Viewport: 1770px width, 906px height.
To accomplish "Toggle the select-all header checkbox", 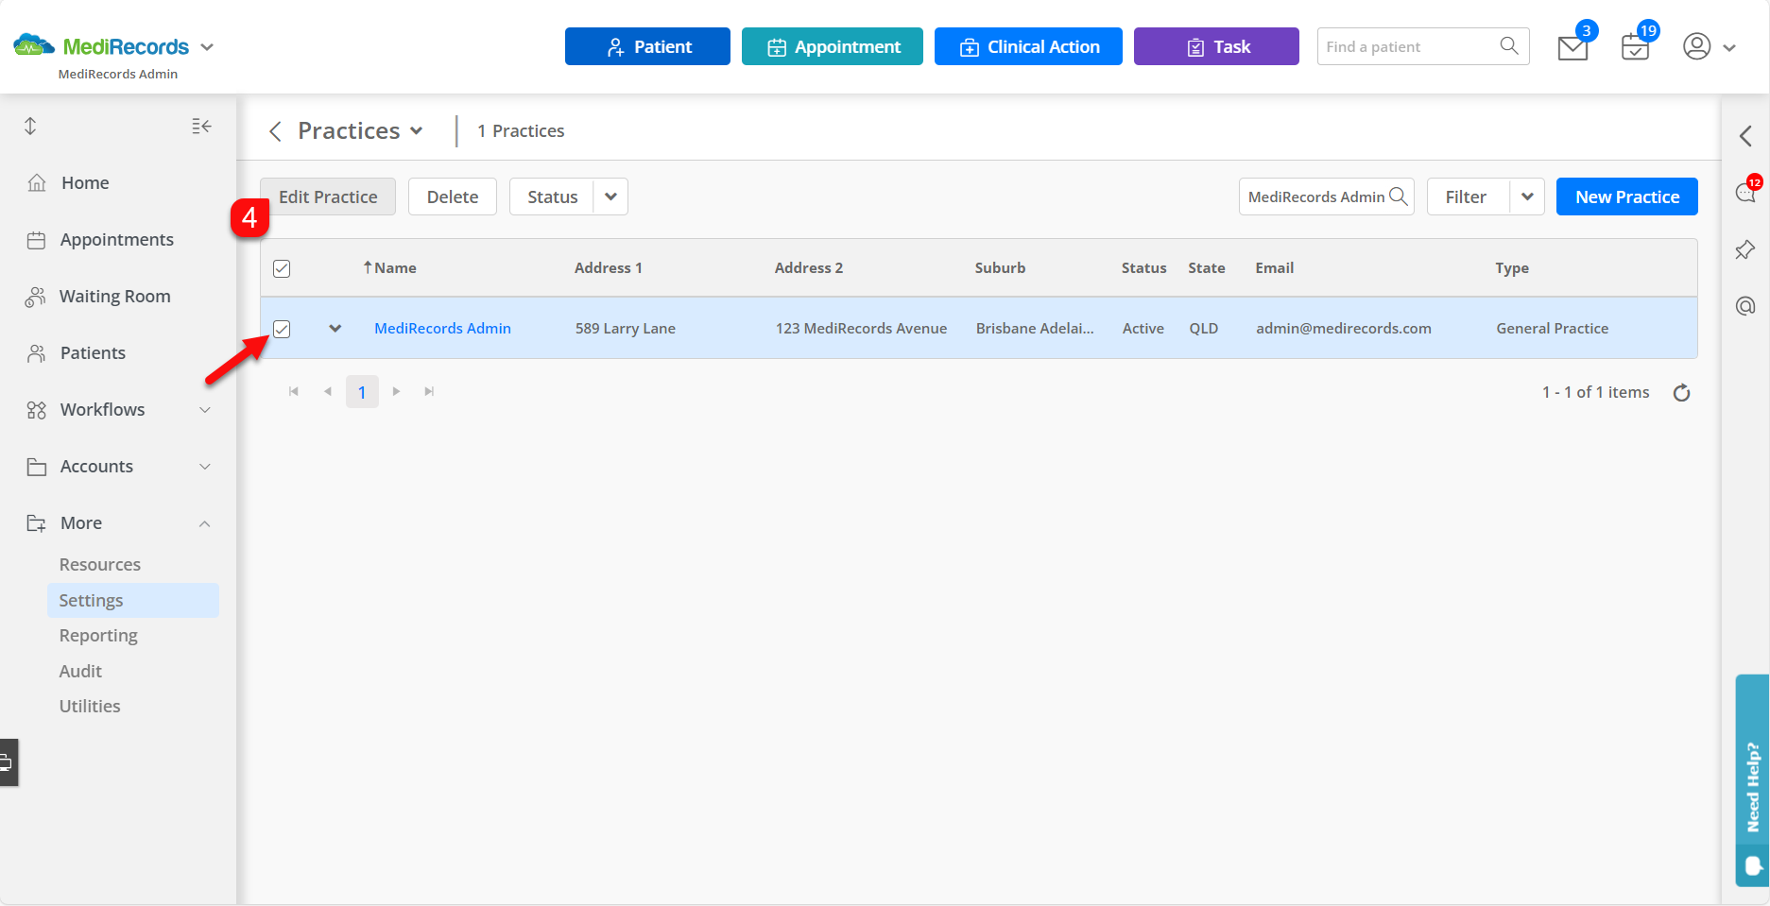I will click(x=282, y=268).
